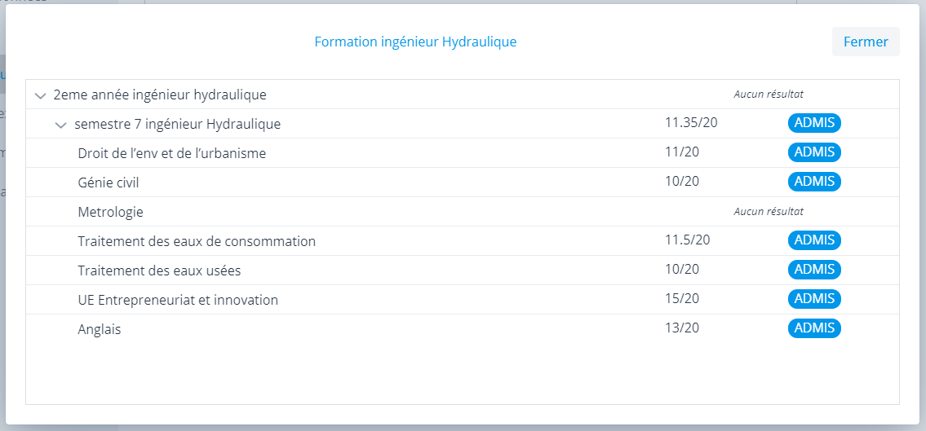Select the Anglais course row
Image resolution: width=926 pixels, height=431 pixels.
click(100, 329)
